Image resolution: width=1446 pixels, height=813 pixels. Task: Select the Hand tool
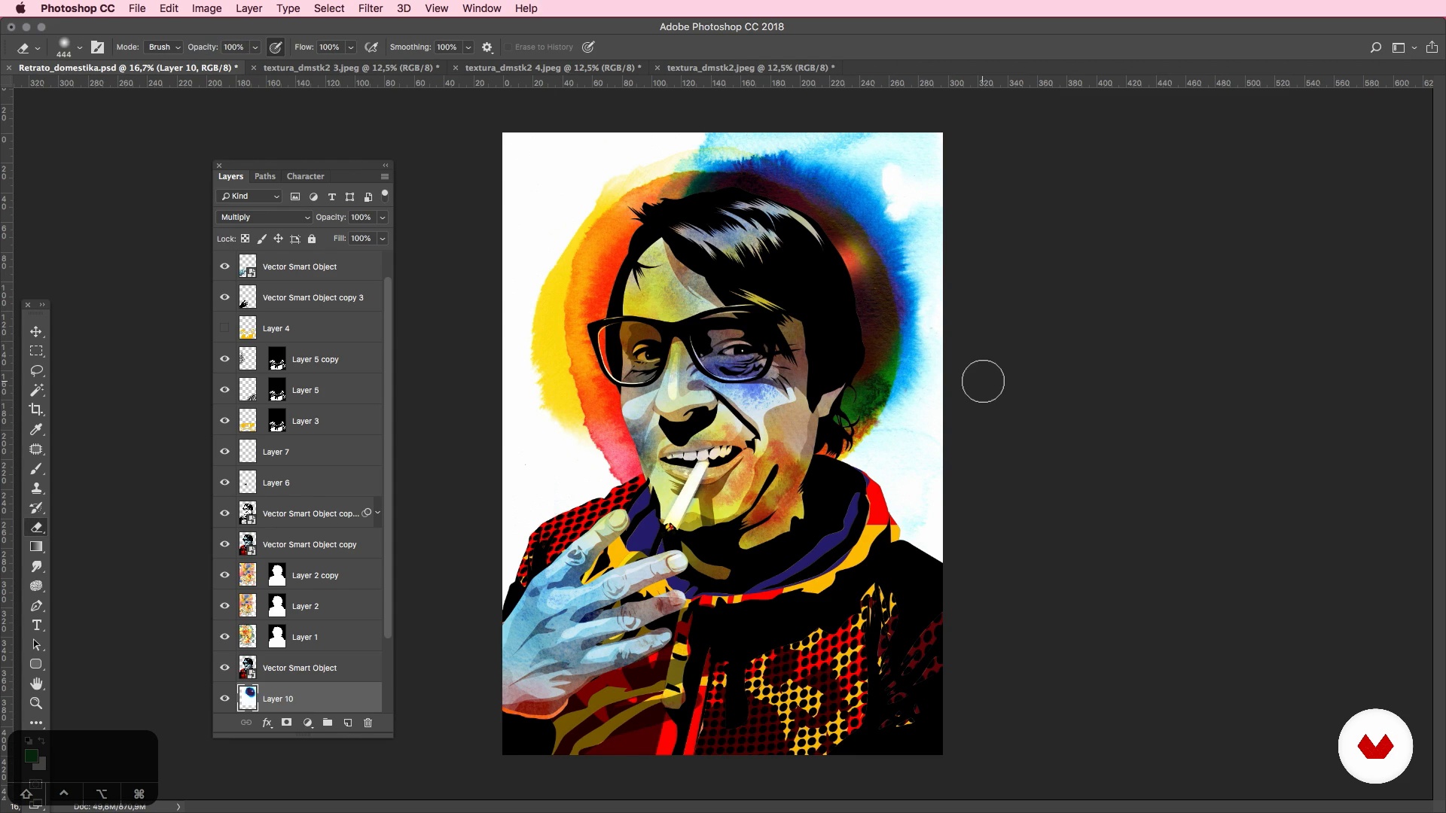[36, 684]
